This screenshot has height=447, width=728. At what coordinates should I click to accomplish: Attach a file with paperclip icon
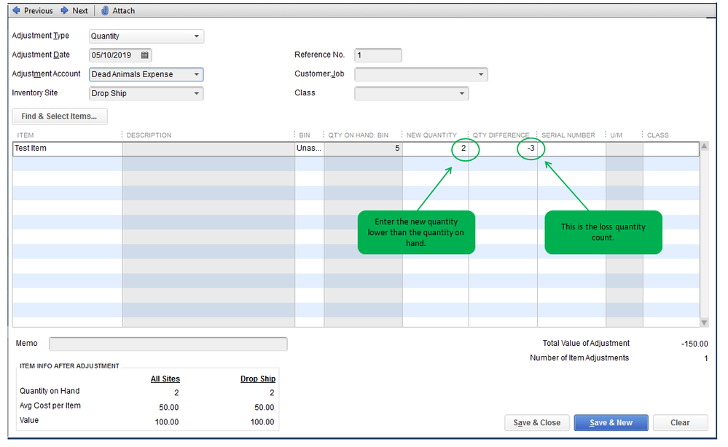118,11
